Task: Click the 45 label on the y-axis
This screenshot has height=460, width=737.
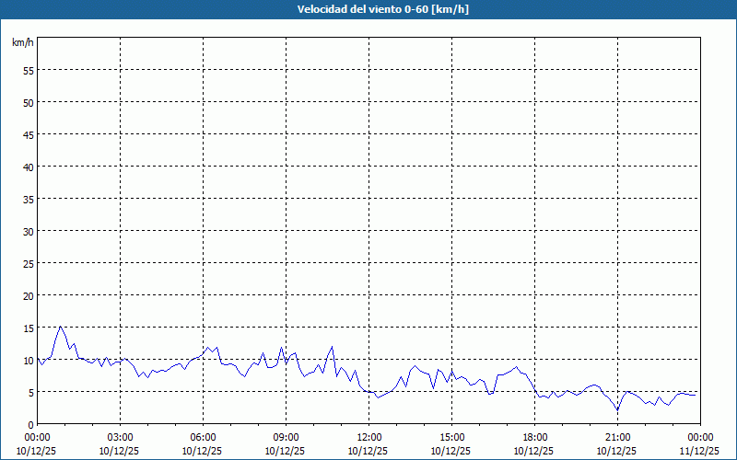Action: coord(29,134)
